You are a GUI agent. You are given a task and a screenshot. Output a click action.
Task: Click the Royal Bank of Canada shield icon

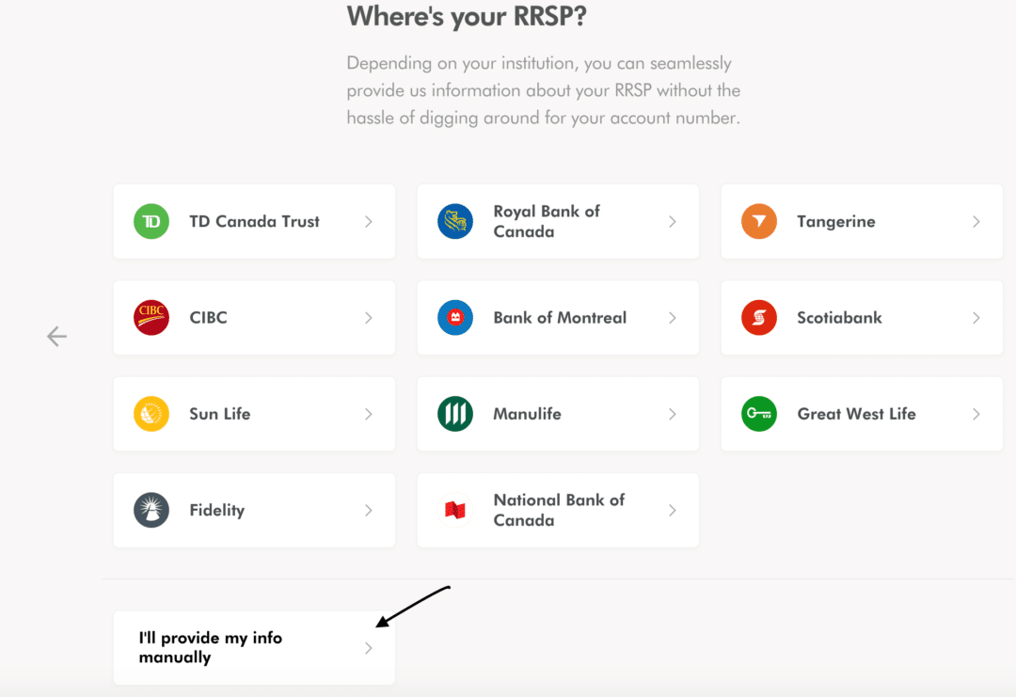click(455, 221)
